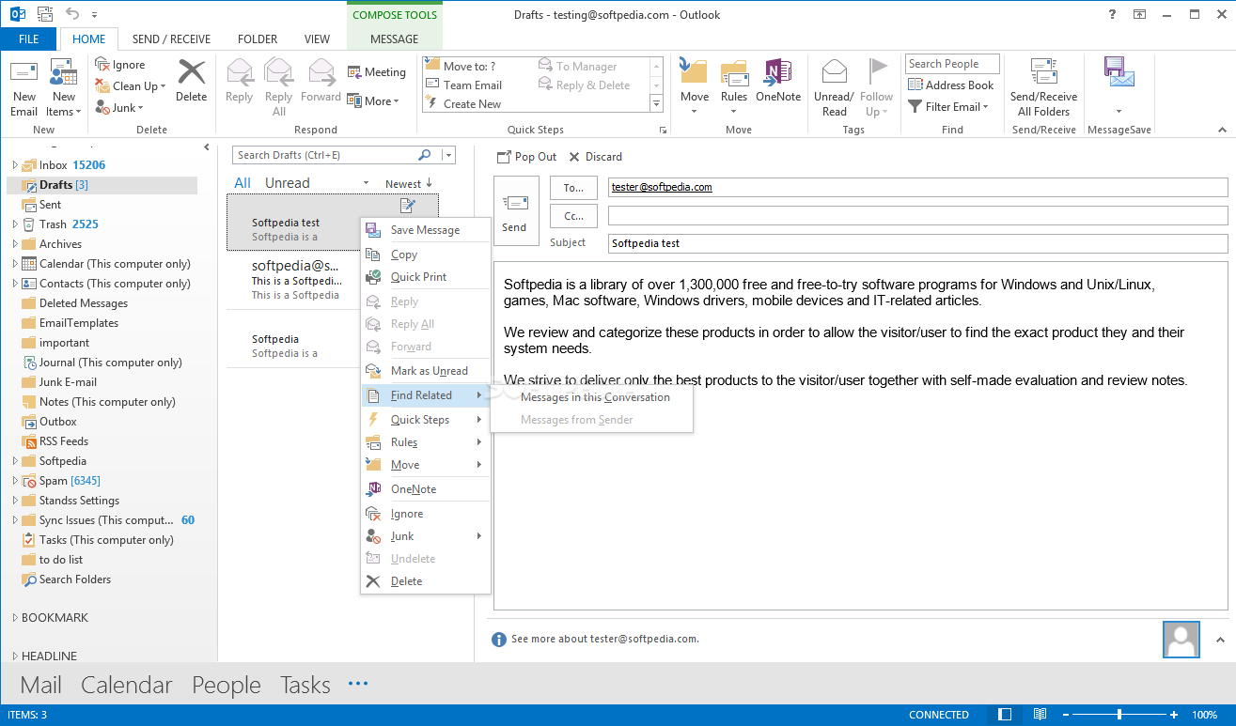Click Create New quick step
1236x726 pixels.
[x=462, y=104]
